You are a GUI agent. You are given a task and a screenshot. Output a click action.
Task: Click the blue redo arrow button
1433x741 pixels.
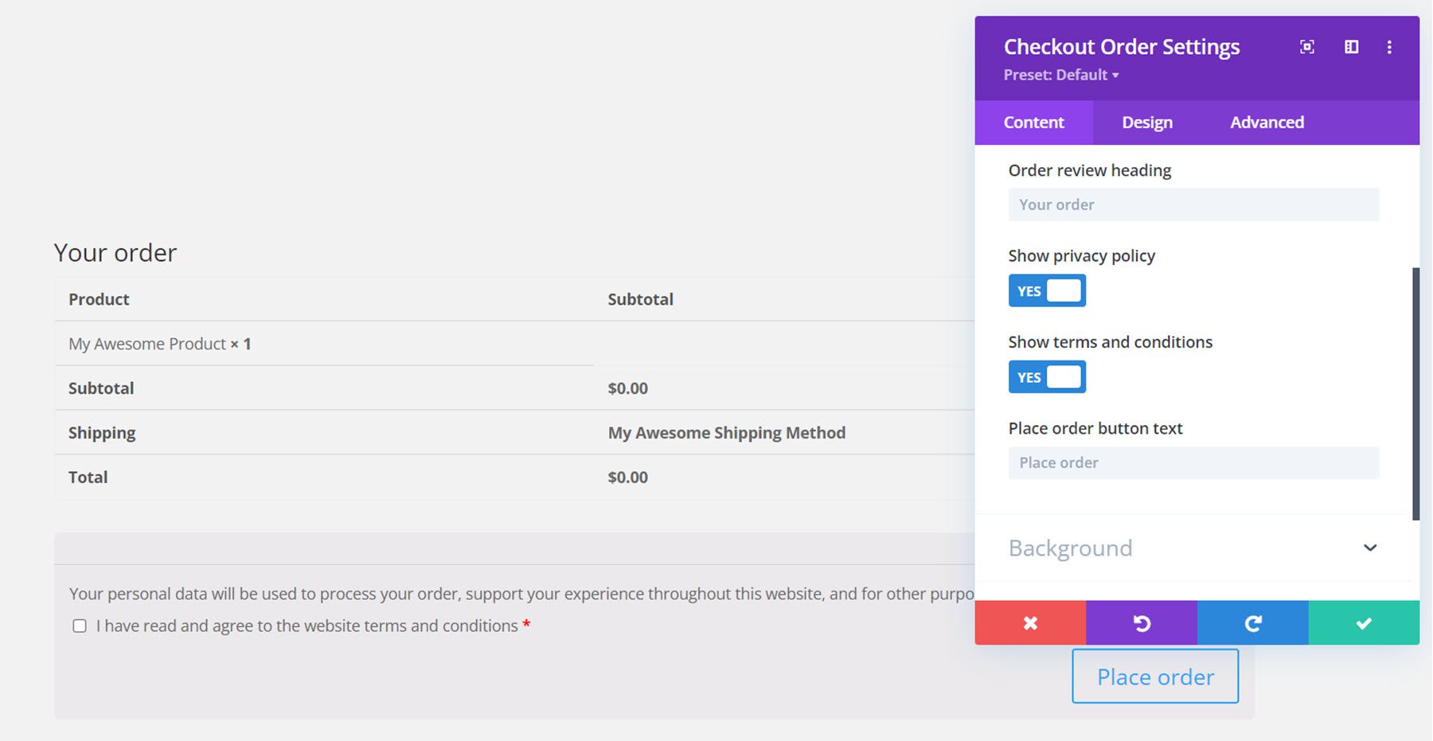1252,623
